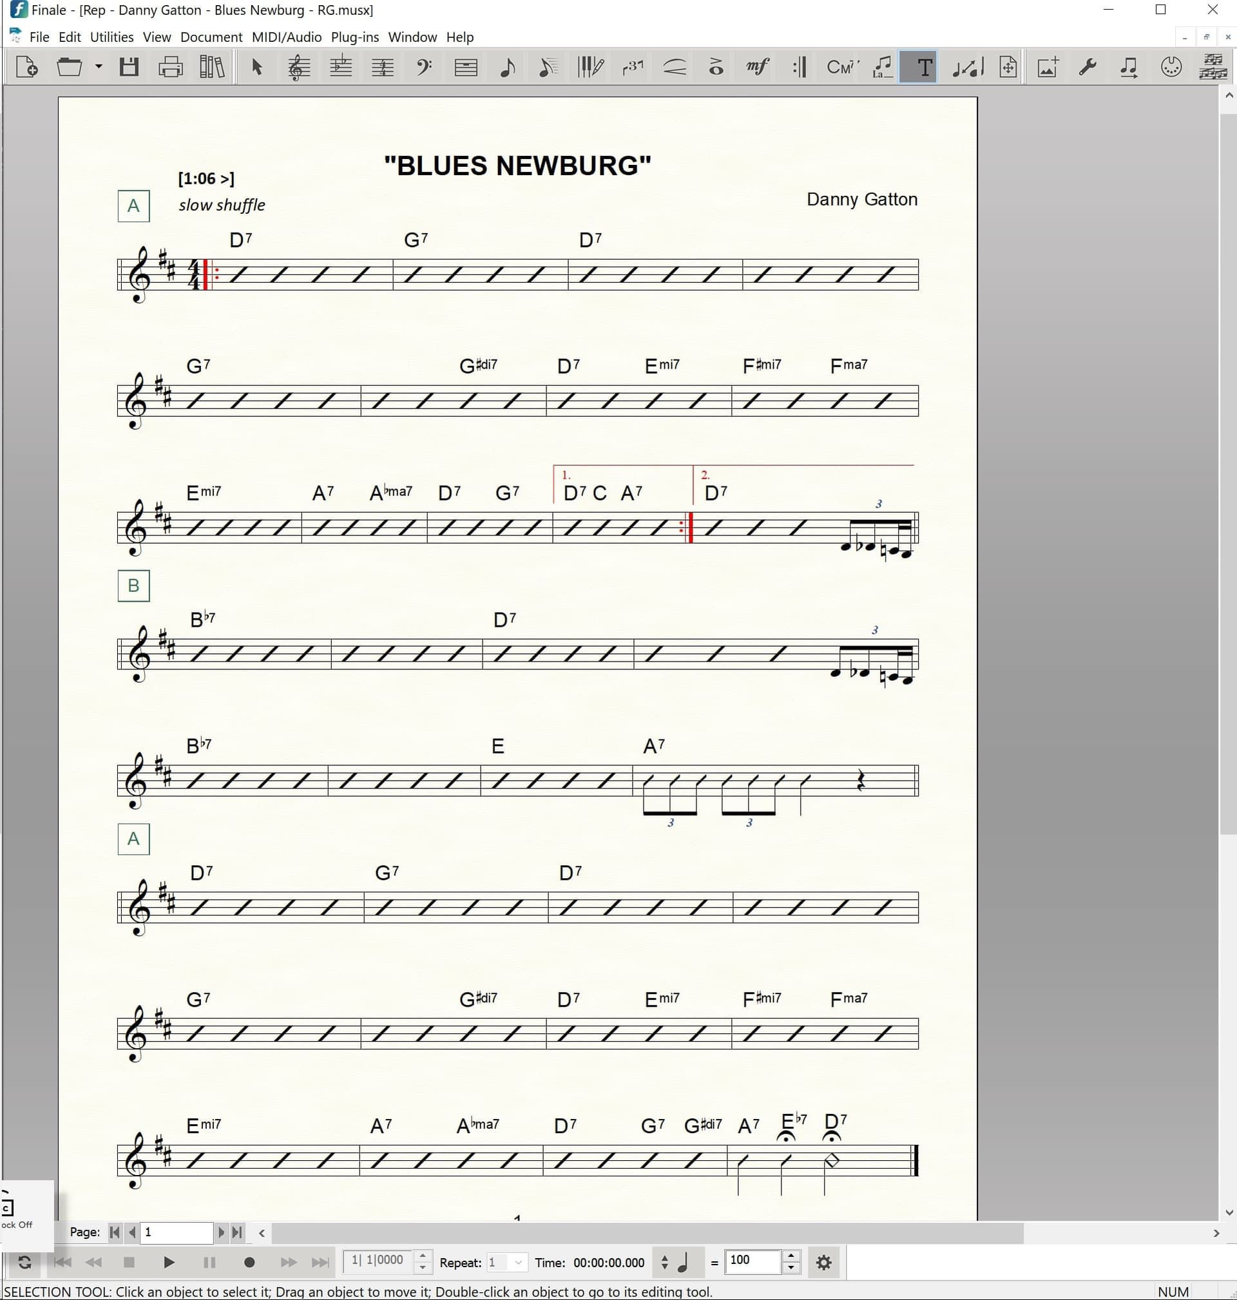Stop playback with the square button
Screen dimensions: 1237x1300
tap(129, 1263)
